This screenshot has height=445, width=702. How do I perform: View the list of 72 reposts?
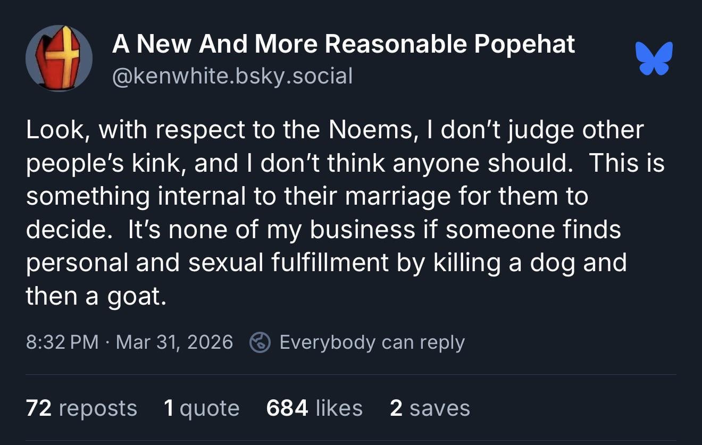point(81,408)
